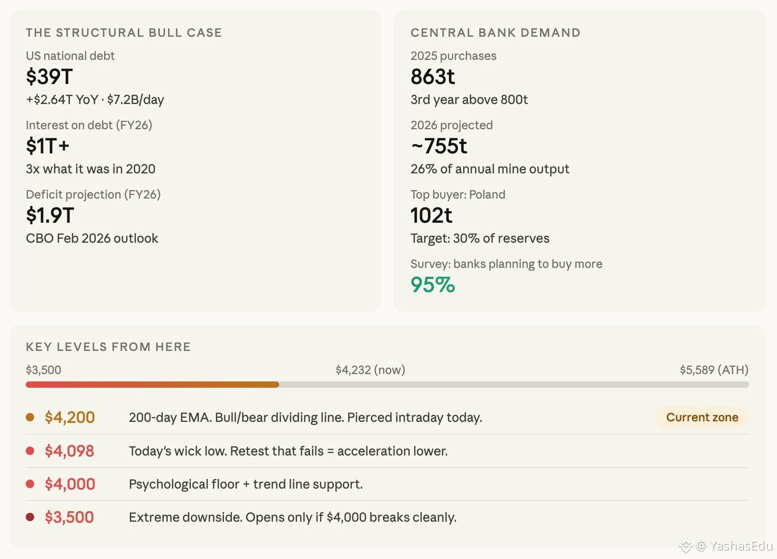Click the red dot beside $4,000

coord(30,484)
